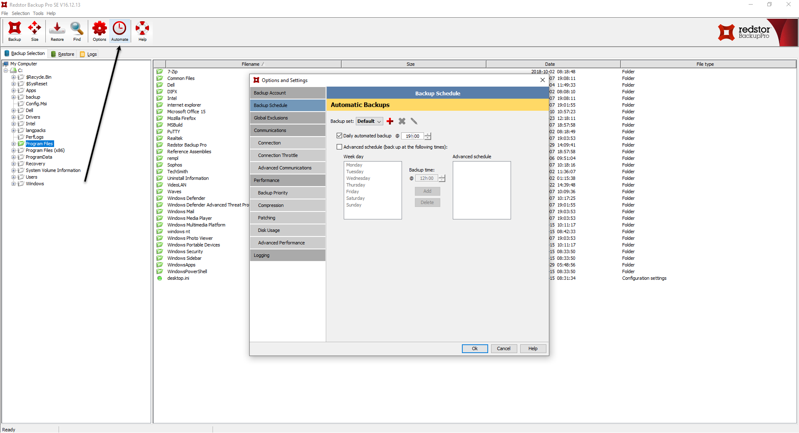Viewport: 799px width, 433px height.
Task: Open Advanced Performance settings
Action: coord(288,243)
